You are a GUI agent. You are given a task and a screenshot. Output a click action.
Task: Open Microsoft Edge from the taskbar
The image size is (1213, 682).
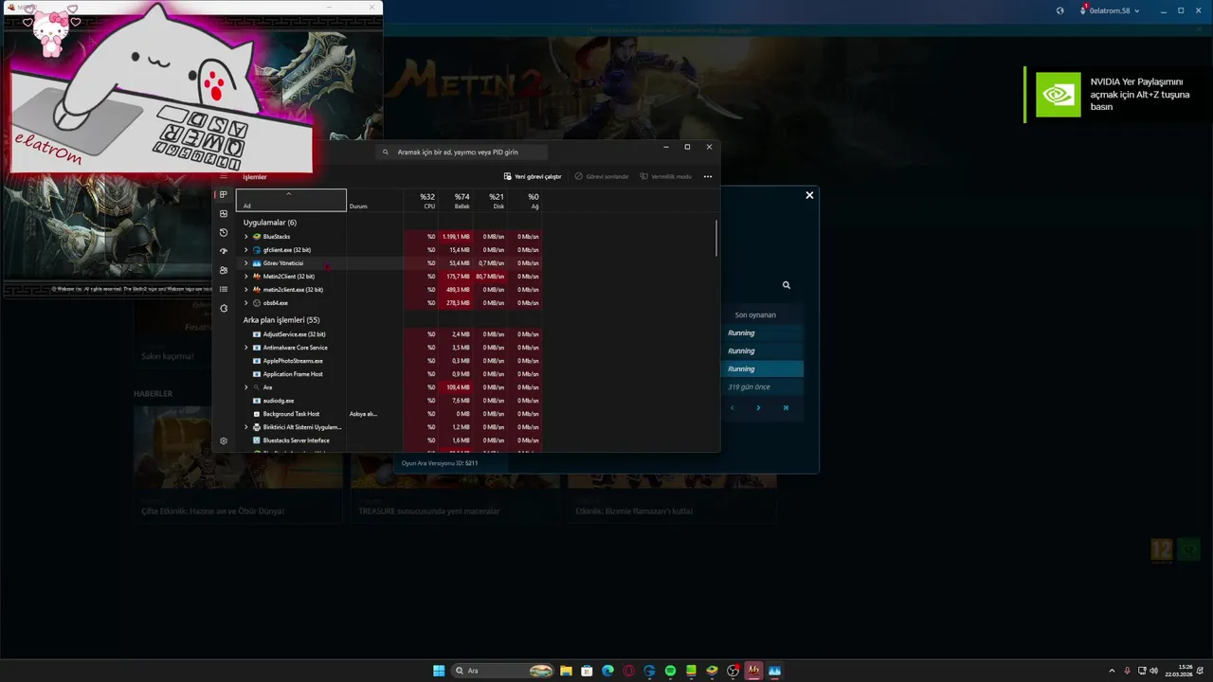[607, 671]
